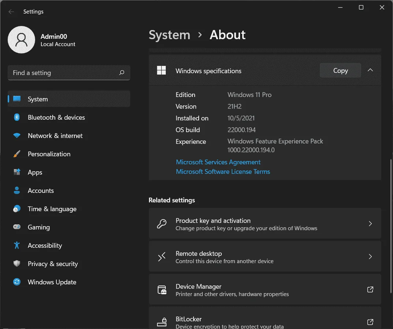Open BitLocker external link icon
The height and width of the screenshot is (329, 393).
[x=370, y=322]
